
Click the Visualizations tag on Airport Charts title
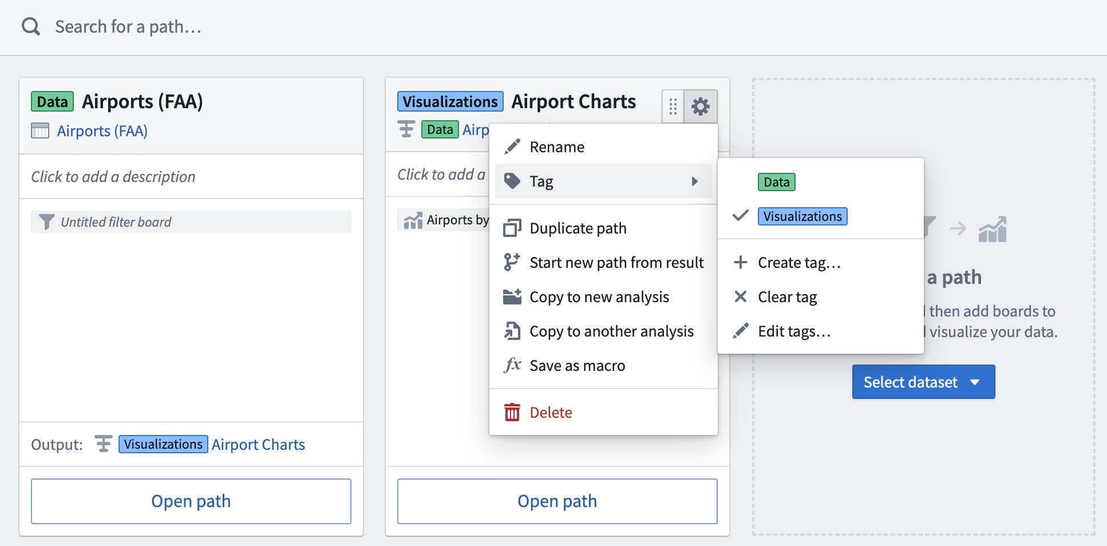tap(450, 102)
